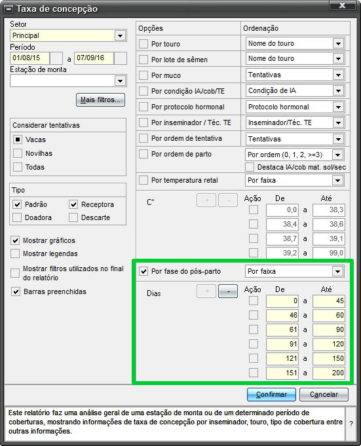
Task: Open calendar picker beside start date 01/08/15
Action: [56, 58]
